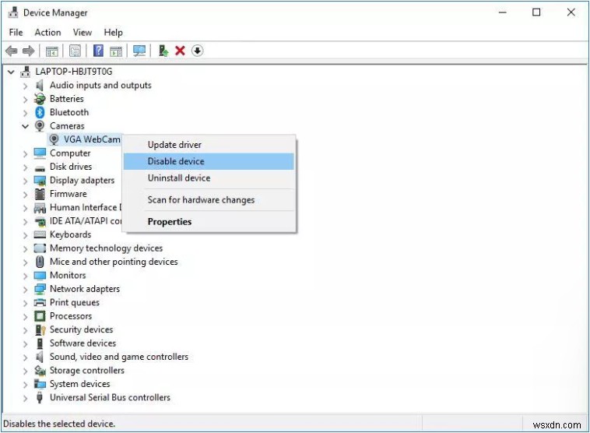
Task: Expand the Batteries chevron
Action: coord(25,100)
